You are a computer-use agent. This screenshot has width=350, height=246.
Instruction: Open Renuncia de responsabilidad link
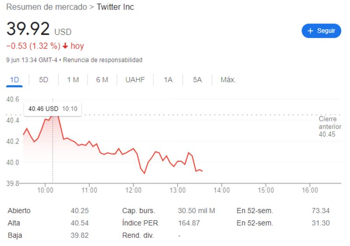click(103, 60)
